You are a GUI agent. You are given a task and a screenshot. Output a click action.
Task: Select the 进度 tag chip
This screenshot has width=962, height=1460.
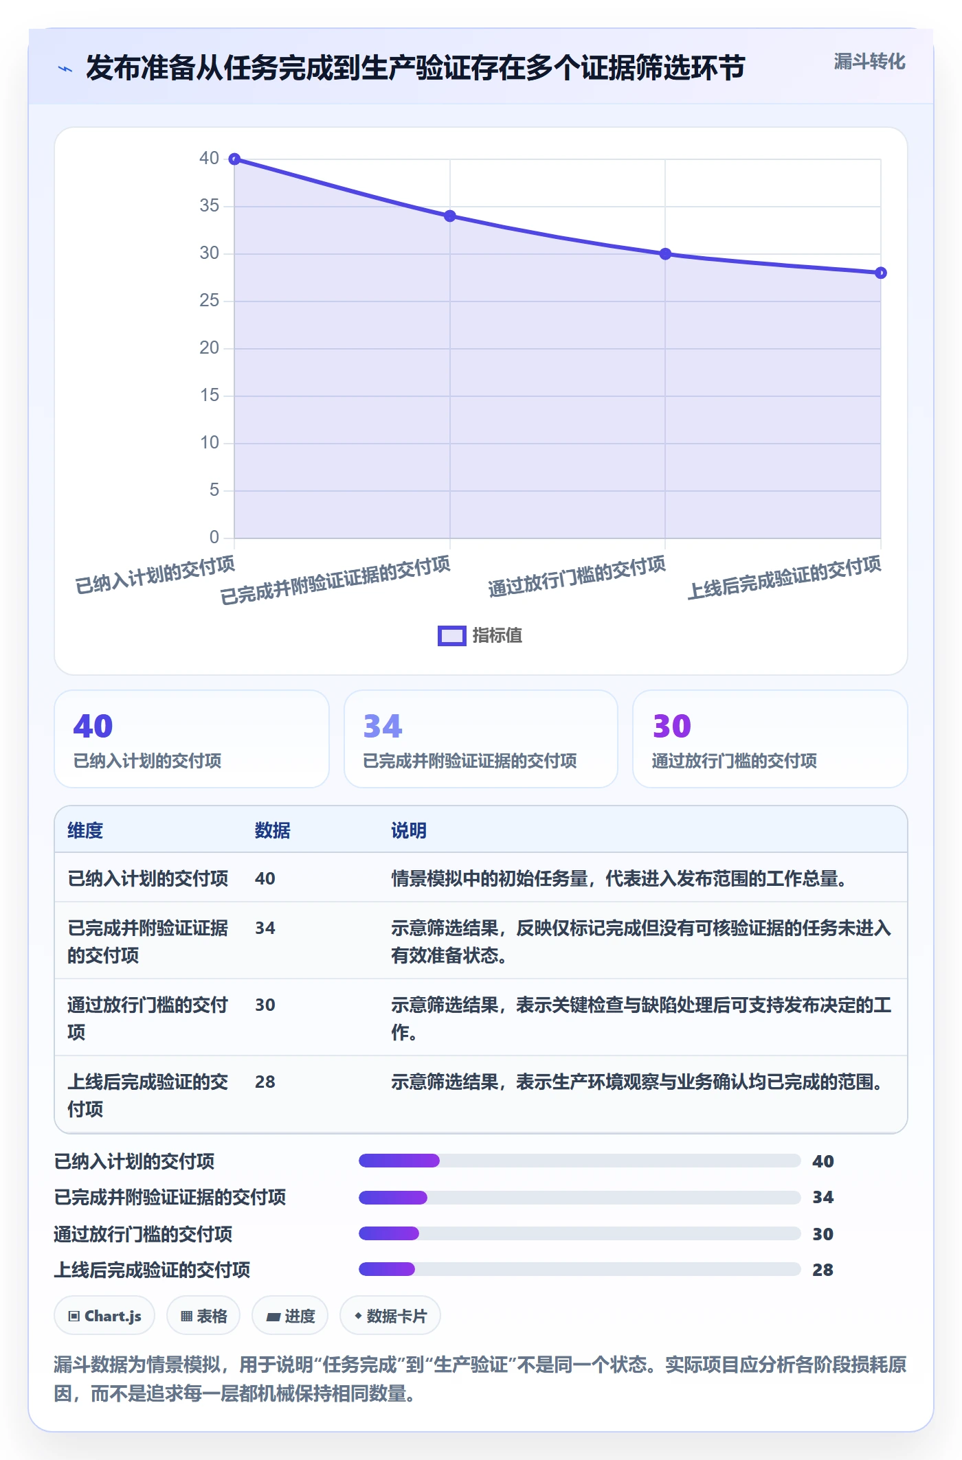[x=290, y=1316]
